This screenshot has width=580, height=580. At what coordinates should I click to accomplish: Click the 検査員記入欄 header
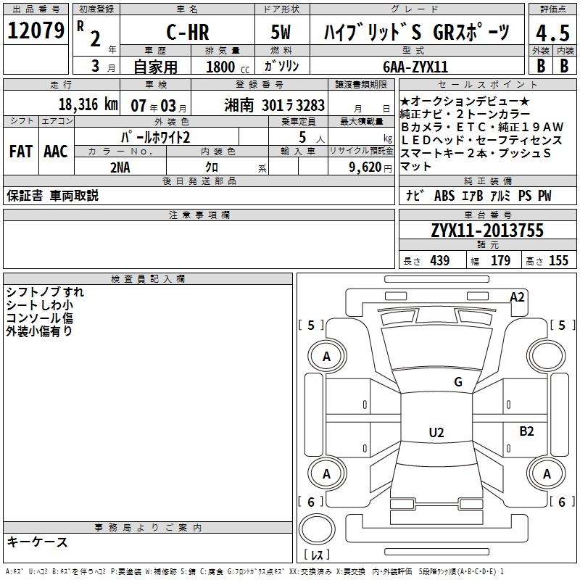(148, 279)
